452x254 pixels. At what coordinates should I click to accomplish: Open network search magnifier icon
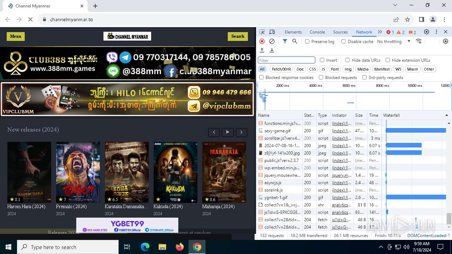tap(295, 41)
